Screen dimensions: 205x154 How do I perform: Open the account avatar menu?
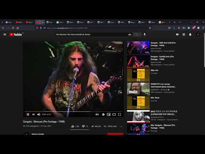coord(198,35)
